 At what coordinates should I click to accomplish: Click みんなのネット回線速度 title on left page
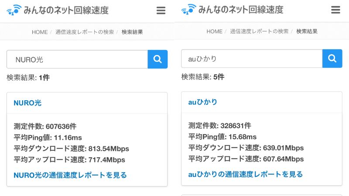coord(66,10)
